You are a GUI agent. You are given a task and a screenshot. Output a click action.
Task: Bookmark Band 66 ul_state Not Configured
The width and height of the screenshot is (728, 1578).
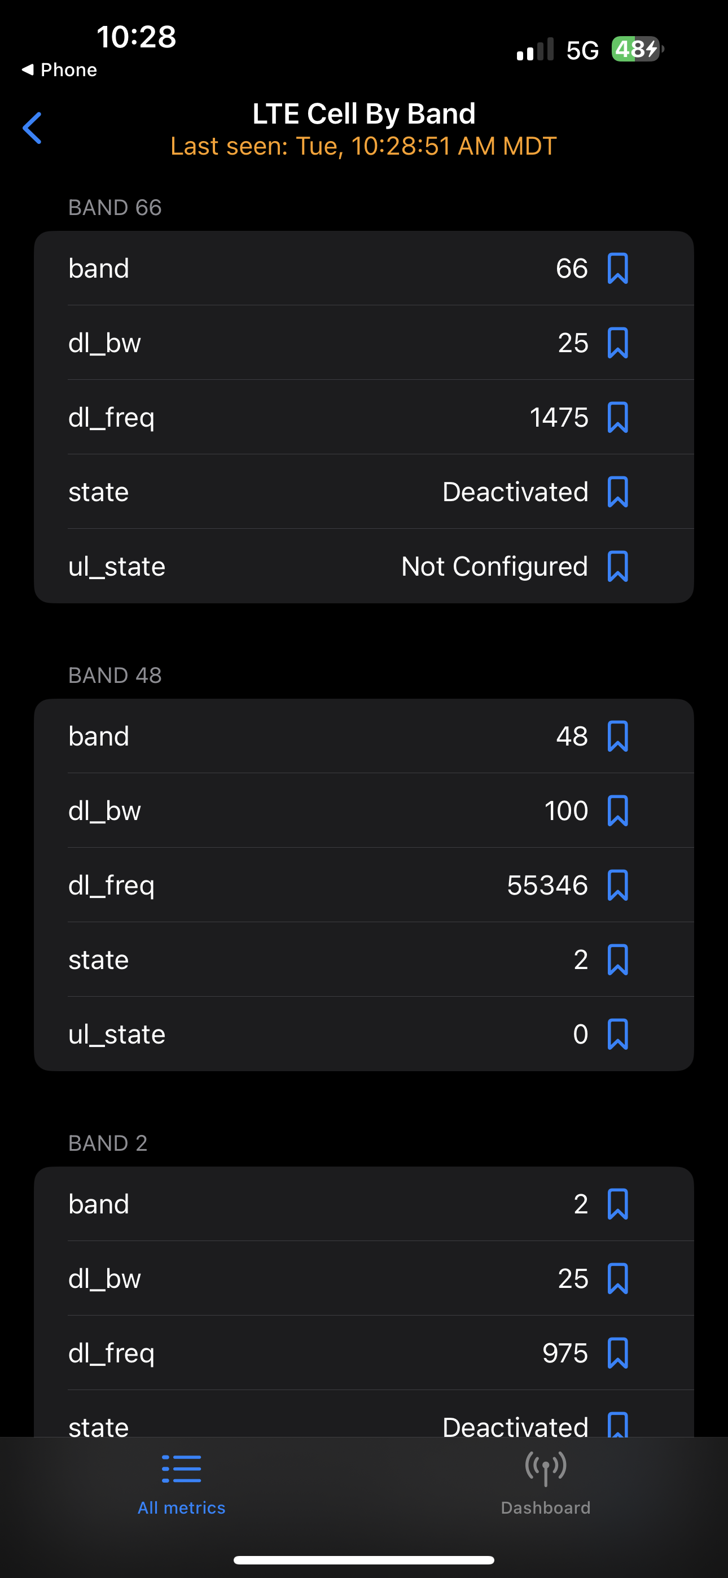tap(617, 566)
